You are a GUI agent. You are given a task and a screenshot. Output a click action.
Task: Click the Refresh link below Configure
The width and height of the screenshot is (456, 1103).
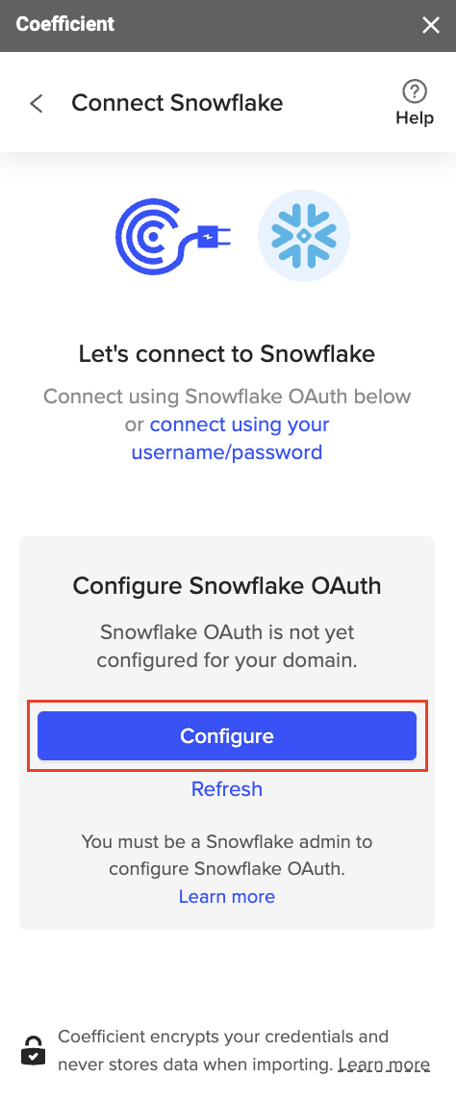pos(227,789)
